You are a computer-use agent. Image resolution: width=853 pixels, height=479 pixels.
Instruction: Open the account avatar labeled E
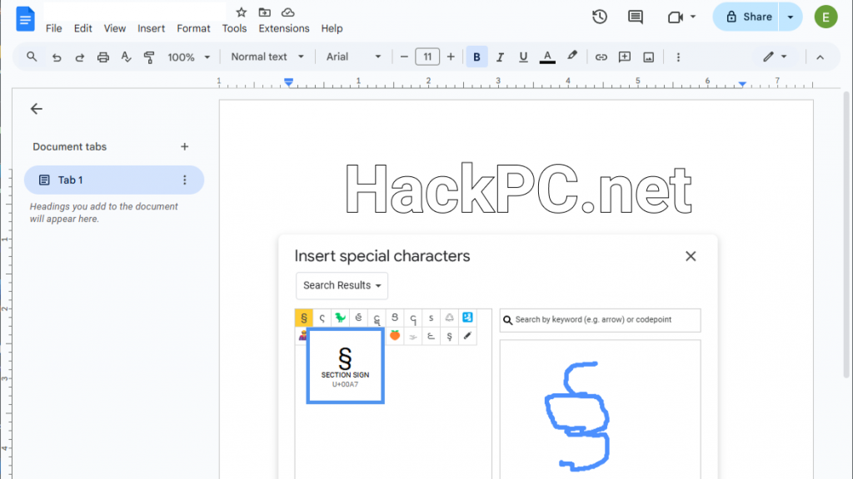826,17
